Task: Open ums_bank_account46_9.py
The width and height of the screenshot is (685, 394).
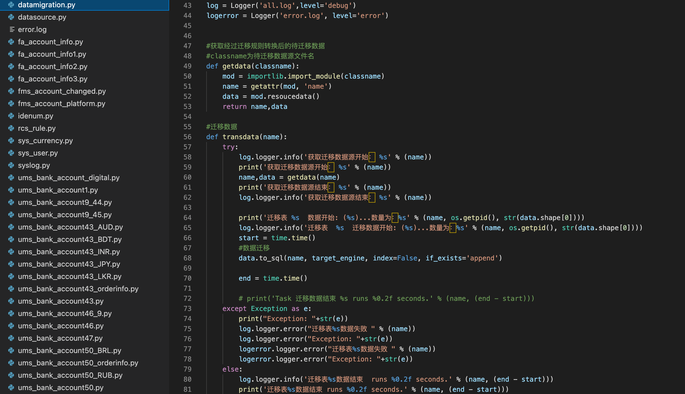Action: (x=84, y=313)
